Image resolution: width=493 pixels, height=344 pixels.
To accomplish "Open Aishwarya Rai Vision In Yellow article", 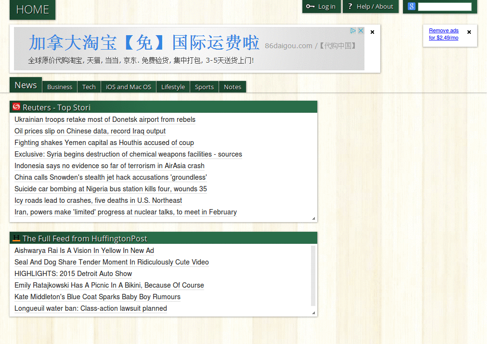I will [x=84, y=251].
